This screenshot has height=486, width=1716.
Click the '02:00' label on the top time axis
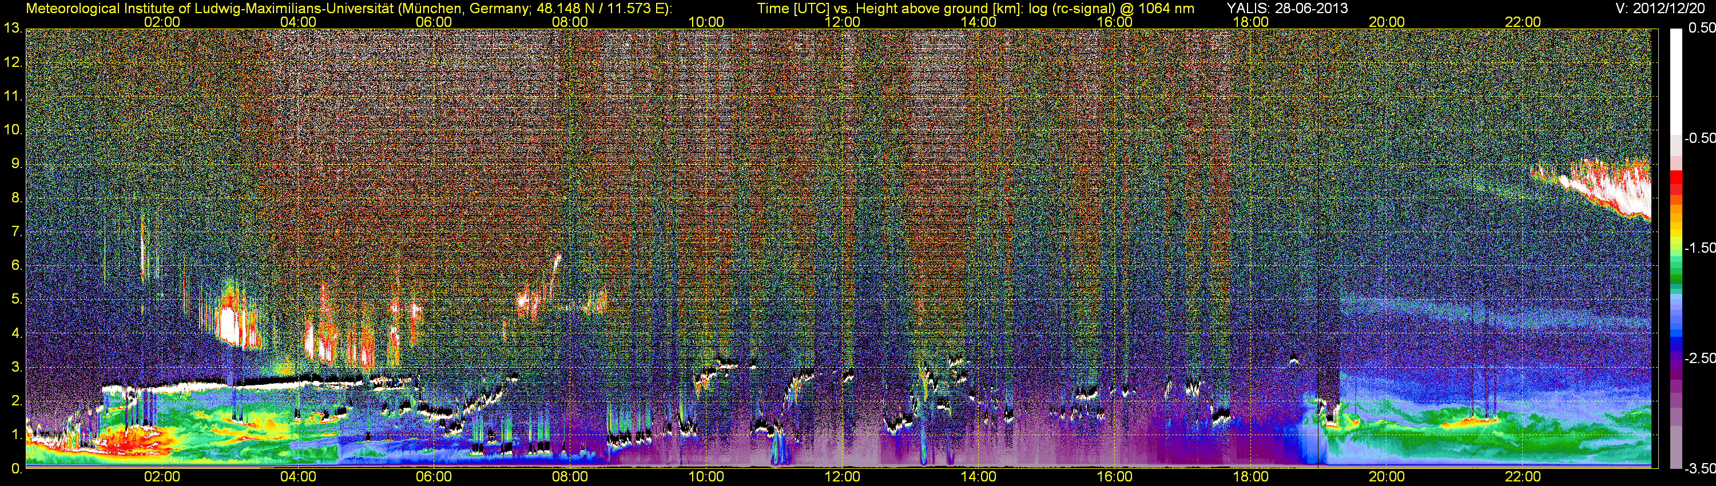(x=162, y=22)
